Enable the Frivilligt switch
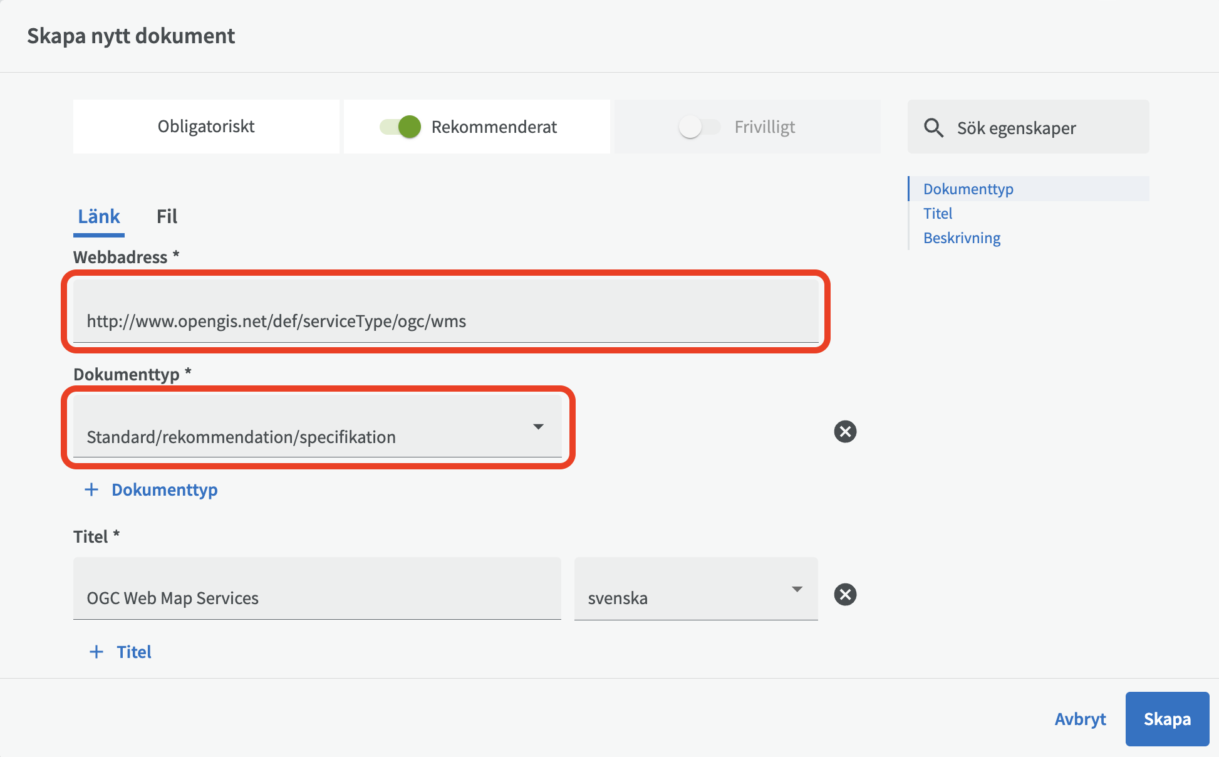This screenshot has height=757, width=1219. 699,127
